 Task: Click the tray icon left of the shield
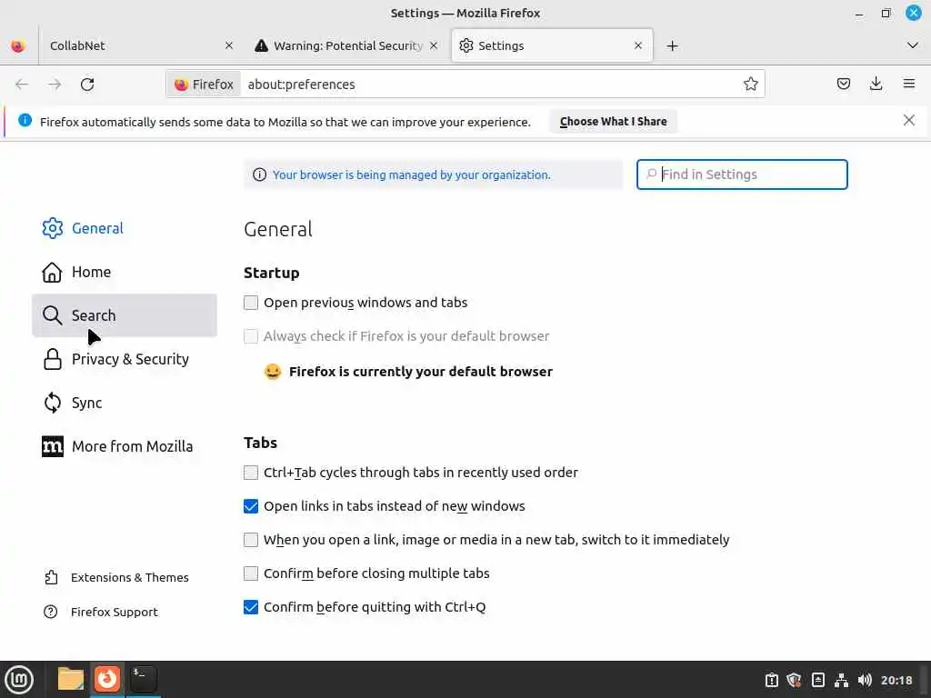(x=771, y=680)
